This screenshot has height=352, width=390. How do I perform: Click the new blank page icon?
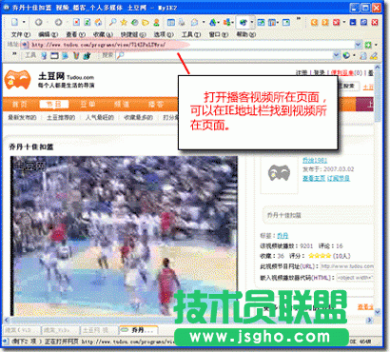click(x=14, y=22)
